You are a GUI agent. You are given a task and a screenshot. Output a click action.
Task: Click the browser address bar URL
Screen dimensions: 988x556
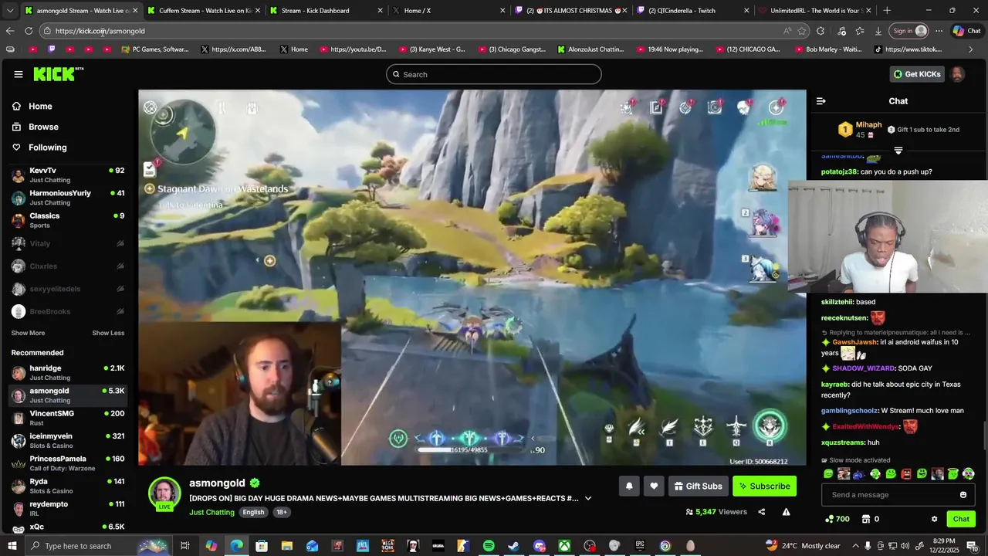point(100,31)
